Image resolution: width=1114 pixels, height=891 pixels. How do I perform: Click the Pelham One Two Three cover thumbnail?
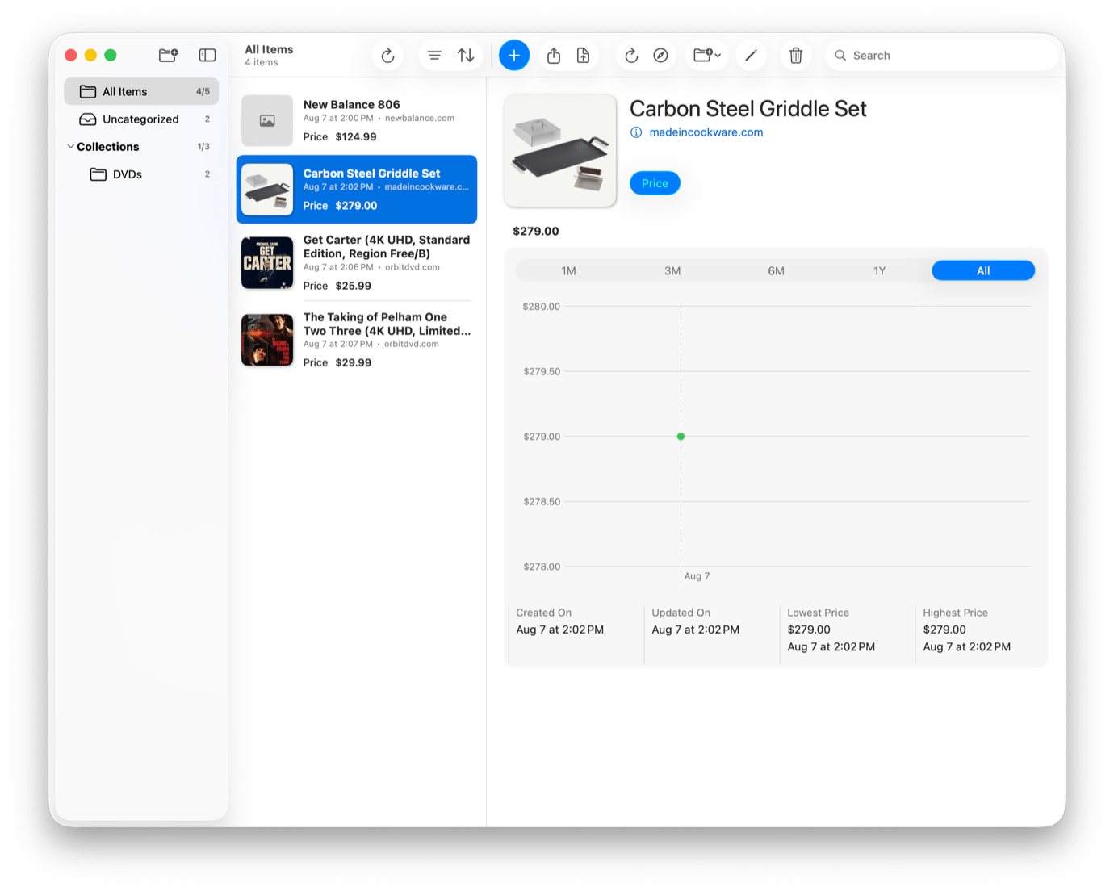(x=267, y=340)
